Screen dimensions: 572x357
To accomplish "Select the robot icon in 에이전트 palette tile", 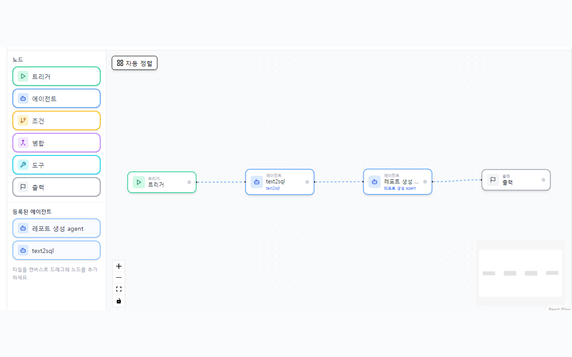I will [x=23, y=98].
